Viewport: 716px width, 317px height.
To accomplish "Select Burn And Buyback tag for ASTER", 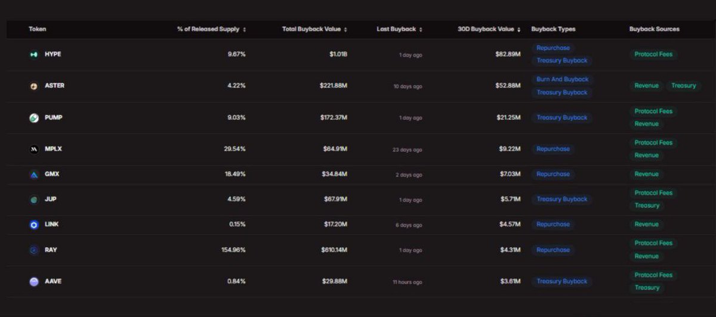I will click(563, 79).
